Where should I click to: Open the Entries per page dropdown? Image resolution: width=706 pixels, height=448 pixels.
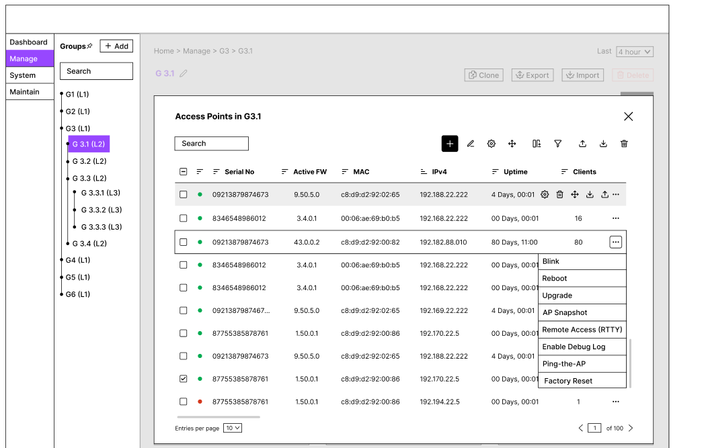[233, 428]
